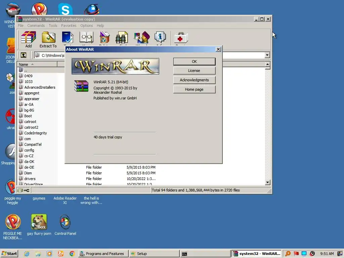Click the Start button

click(9, 254)
